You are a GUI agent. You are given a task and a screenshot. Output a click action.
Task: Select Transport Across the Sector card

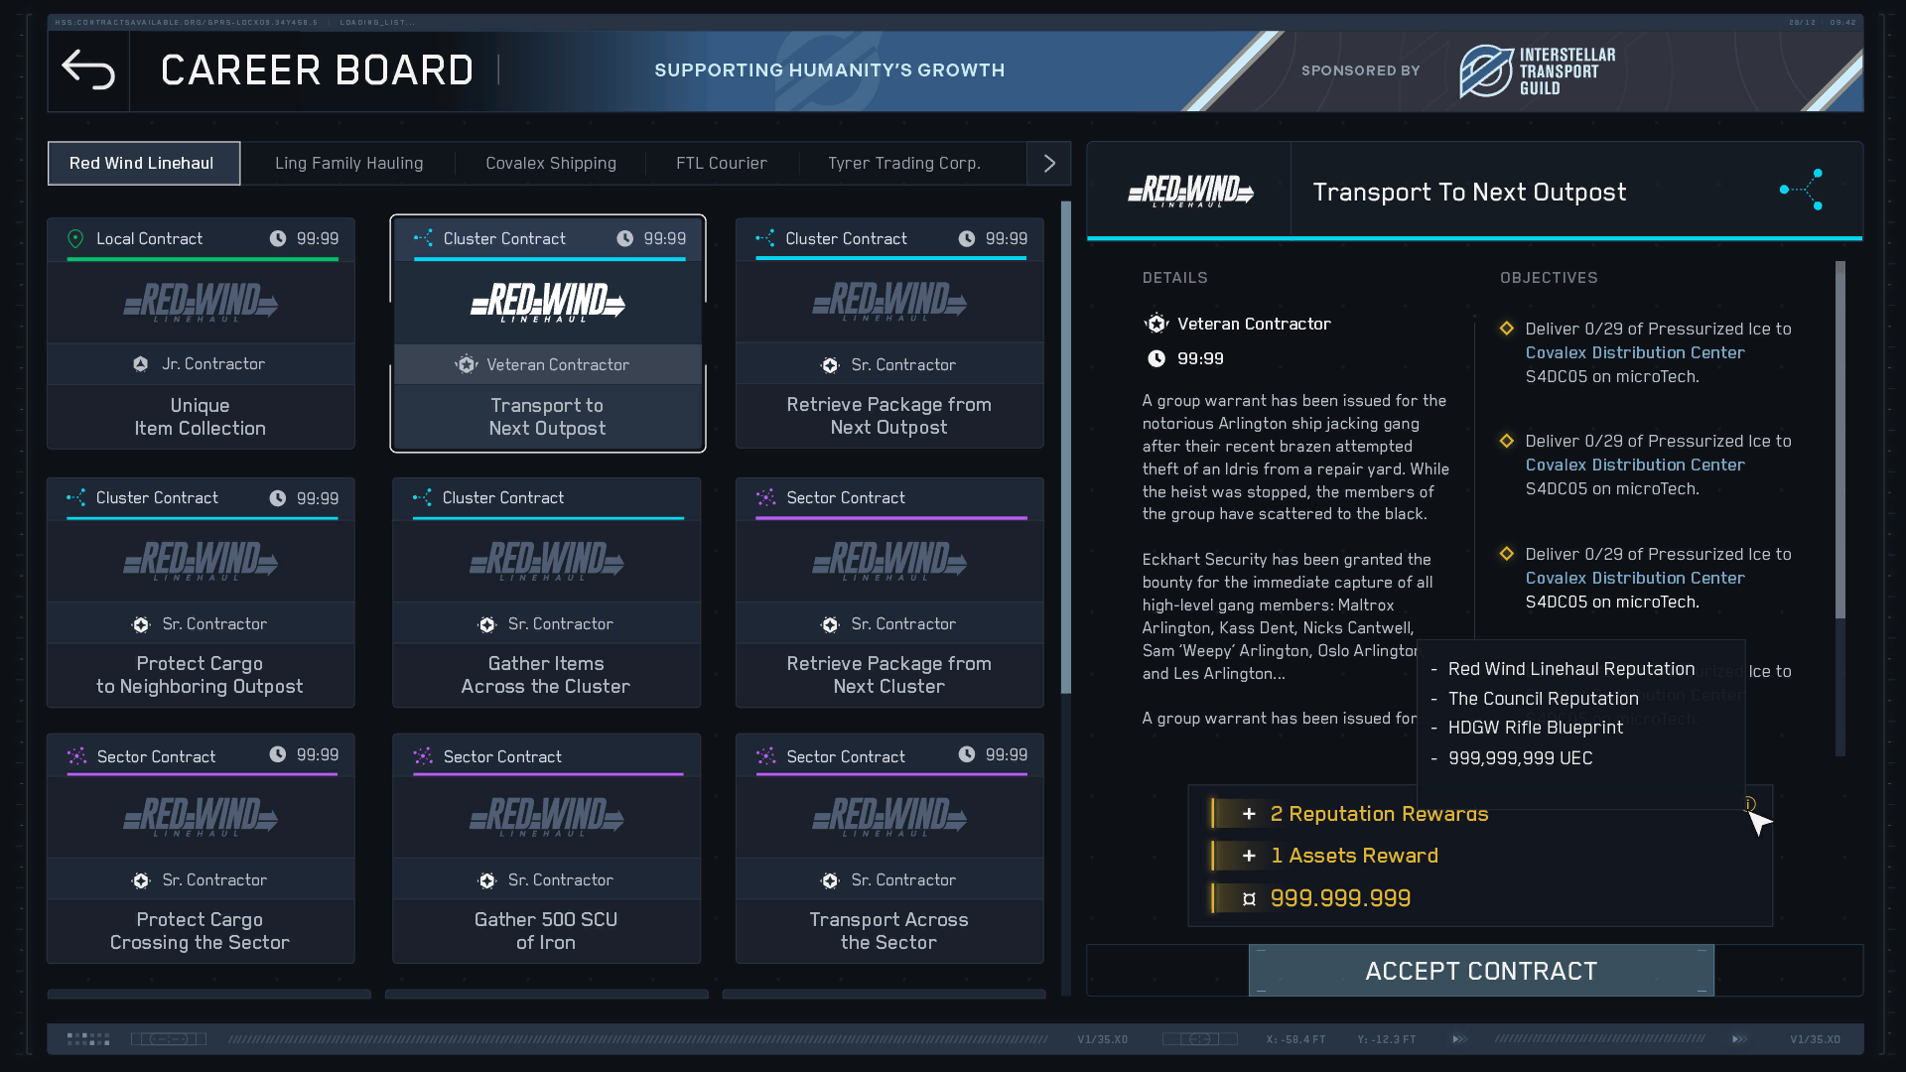pos(889,849)
